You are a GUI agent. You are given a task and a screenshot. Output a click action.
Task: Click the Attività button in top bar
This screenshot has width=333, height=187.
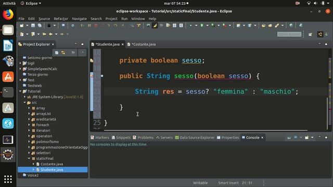[x=9, y=4]
